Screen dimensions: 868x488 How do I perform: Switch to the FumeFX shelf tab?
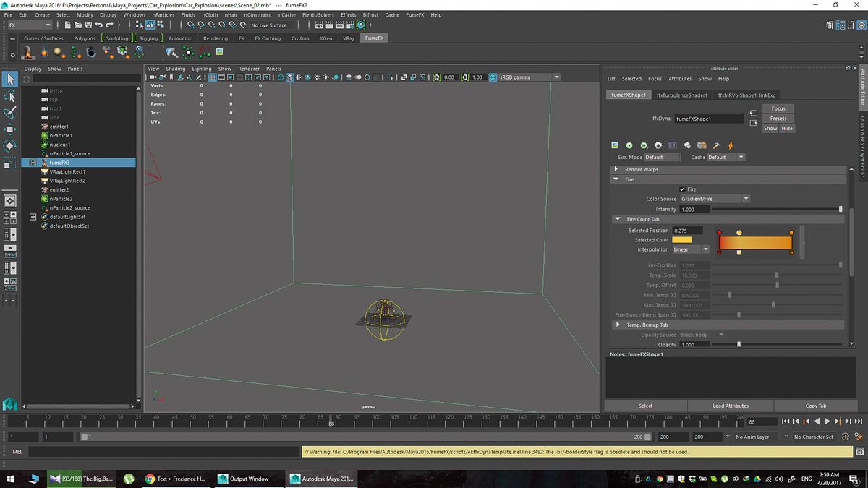click(375, 38)
